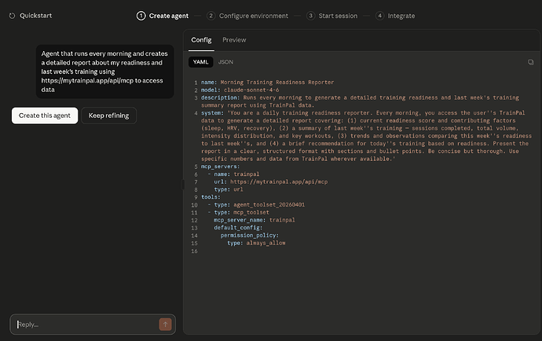Click the 'always_allow' value
542x341 pixels.
click(x=266, y=243)
